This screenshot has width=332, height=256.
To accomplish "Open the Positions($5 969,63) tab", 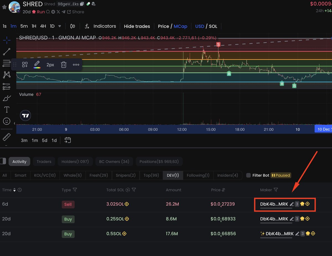I will (x=159, y=161).
